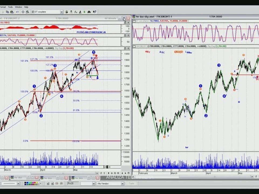Viewport: 259px width, 194px height.
Task: Close the left price chart pane
Action: coord(128,48)
